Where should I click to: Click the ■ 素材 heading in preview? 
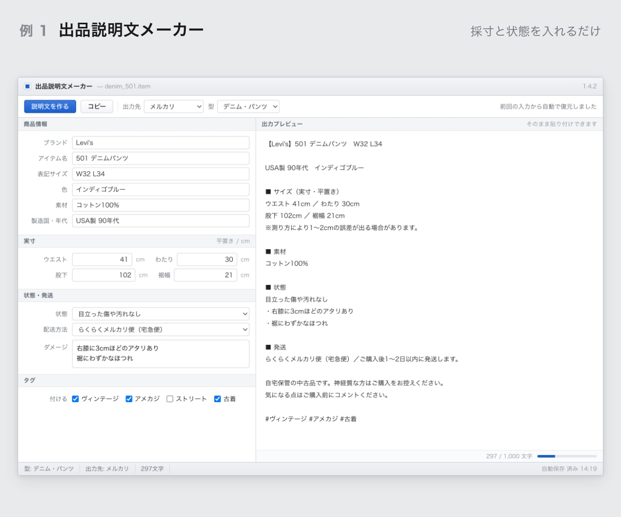(x=275, y=251)
